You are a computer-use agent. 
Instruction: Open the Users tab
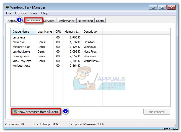point(100,21)
